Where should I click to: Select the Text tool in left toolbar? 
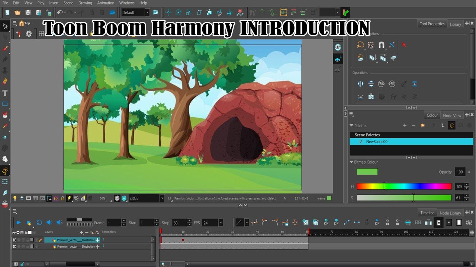point(5,92)
